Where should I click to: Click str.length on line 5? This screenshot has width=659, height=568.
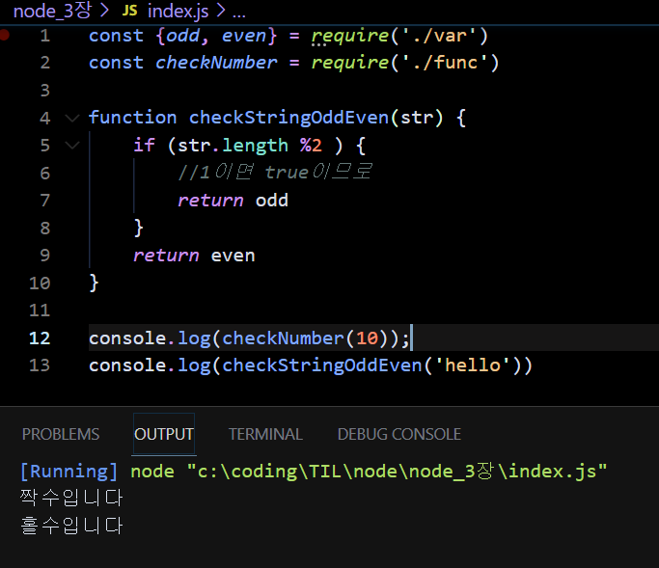[x=233, y=146]
